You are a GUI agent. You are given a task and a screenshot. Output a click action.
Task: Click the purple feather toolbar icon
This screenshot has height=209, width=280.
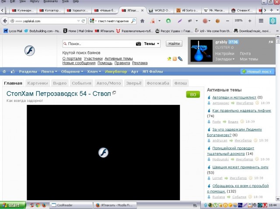pos(180,21)
